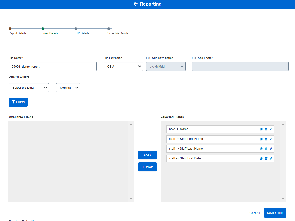The width and height of the screenshot is (295, 221).
Task: Edit the Staff First Name field
Action: 271,139
